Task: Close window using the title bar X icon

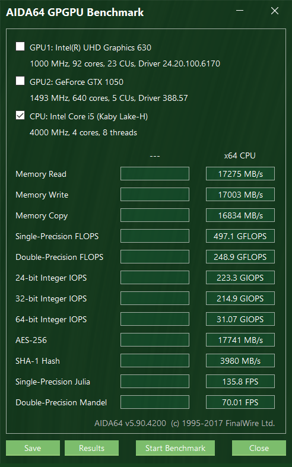Action: click(x=275, y=11)
